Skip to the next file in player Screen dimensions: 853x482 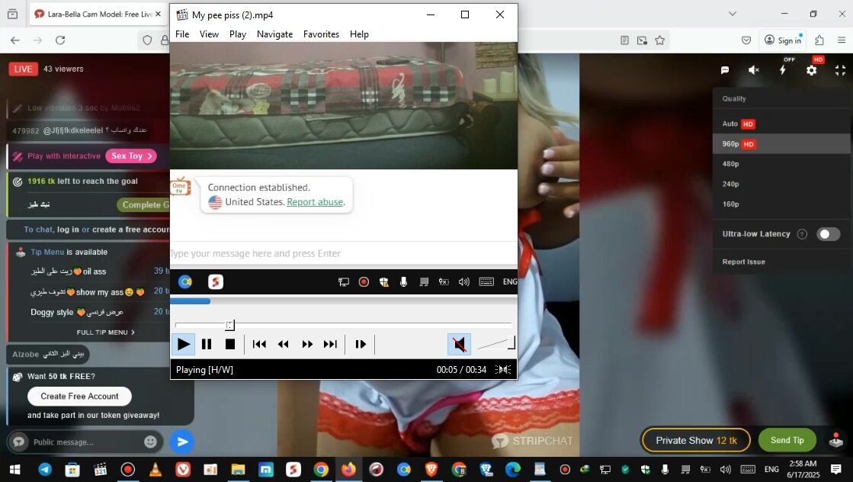pos(330,345)
